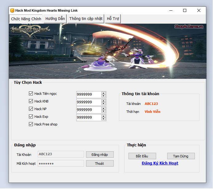This screenshot has width=213, height=189.
Task: Minimize the Hack Mod window
Action: 171,10
